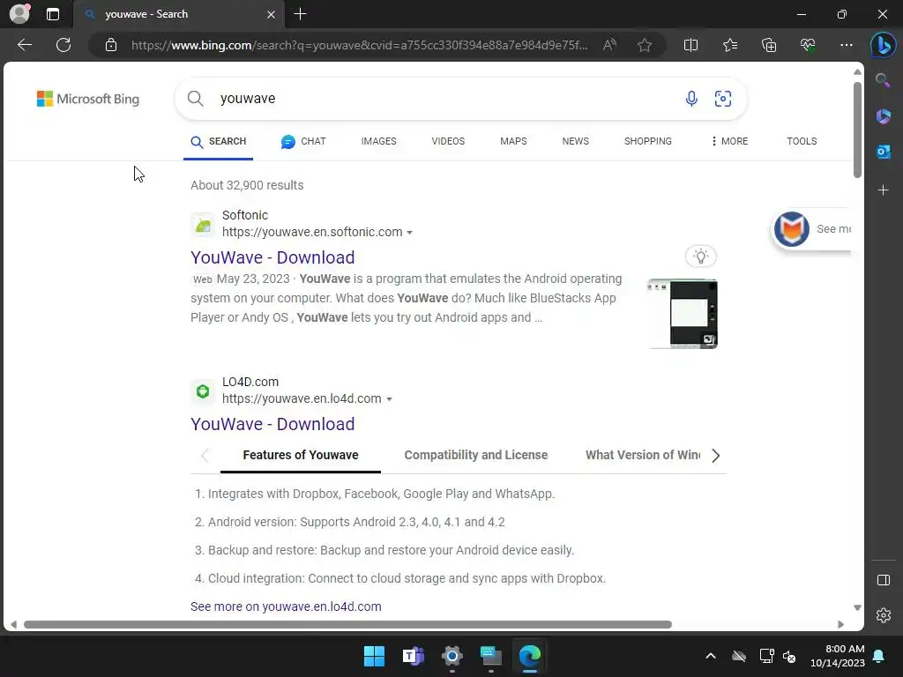Close the youwave - Search tab

[272, 14]
